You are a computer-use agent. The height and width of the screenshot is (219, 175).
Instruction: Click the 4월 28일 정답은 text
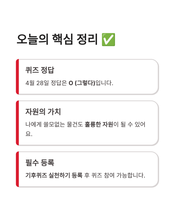(46, 83)
